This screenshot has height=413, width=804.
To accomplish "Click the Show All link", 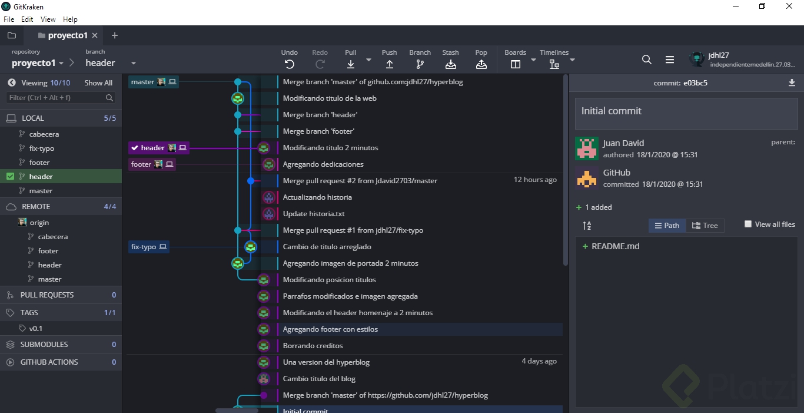I will (x=98, y=83).
